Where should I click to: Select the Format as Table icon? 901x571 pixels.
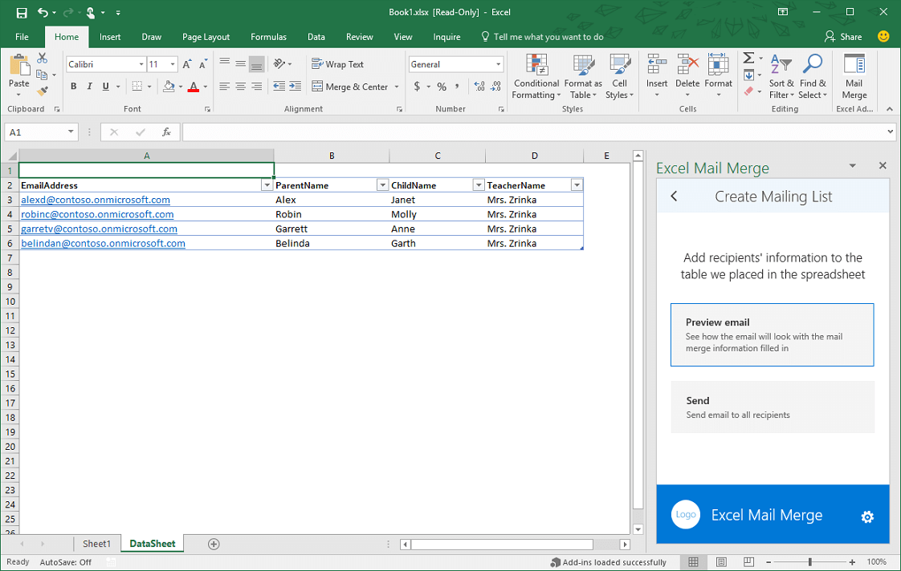582,76
